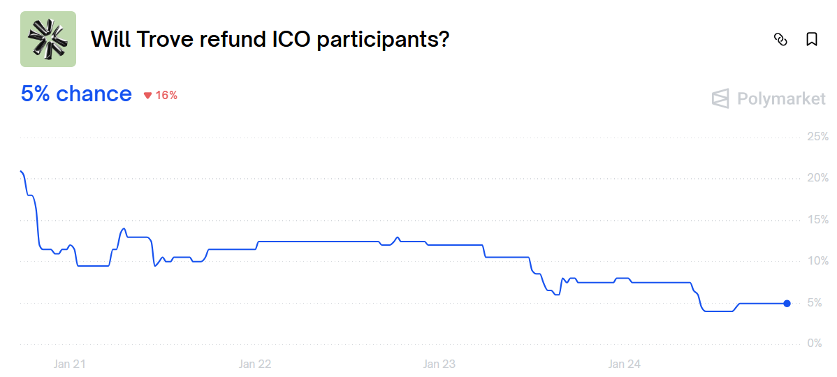Click the Jan 22 date label
Screen dimensions: 837x377
(255, 364)
